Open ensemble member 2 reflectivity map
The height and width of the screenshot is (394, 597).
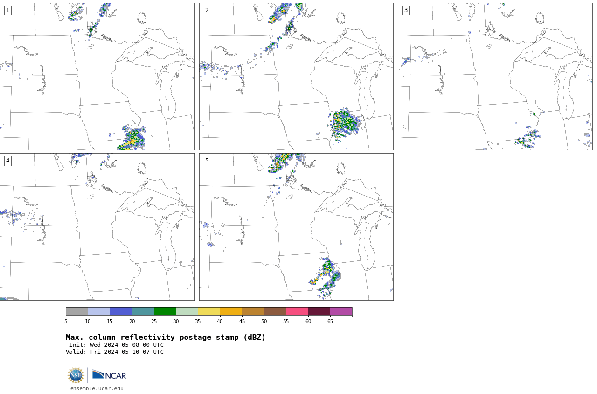click(296, 77)
